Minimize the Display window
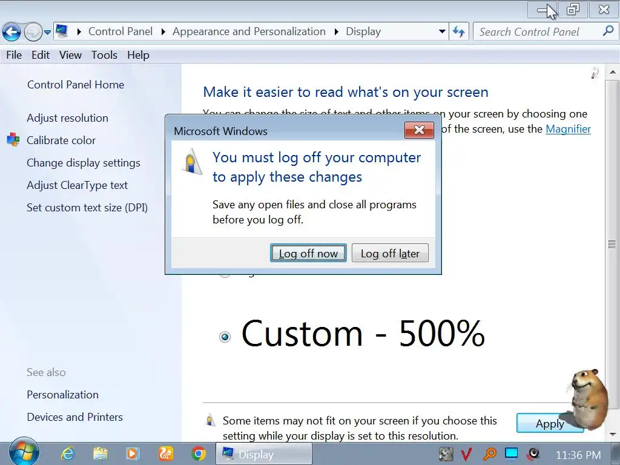620x465 pixels. [543, 10]
